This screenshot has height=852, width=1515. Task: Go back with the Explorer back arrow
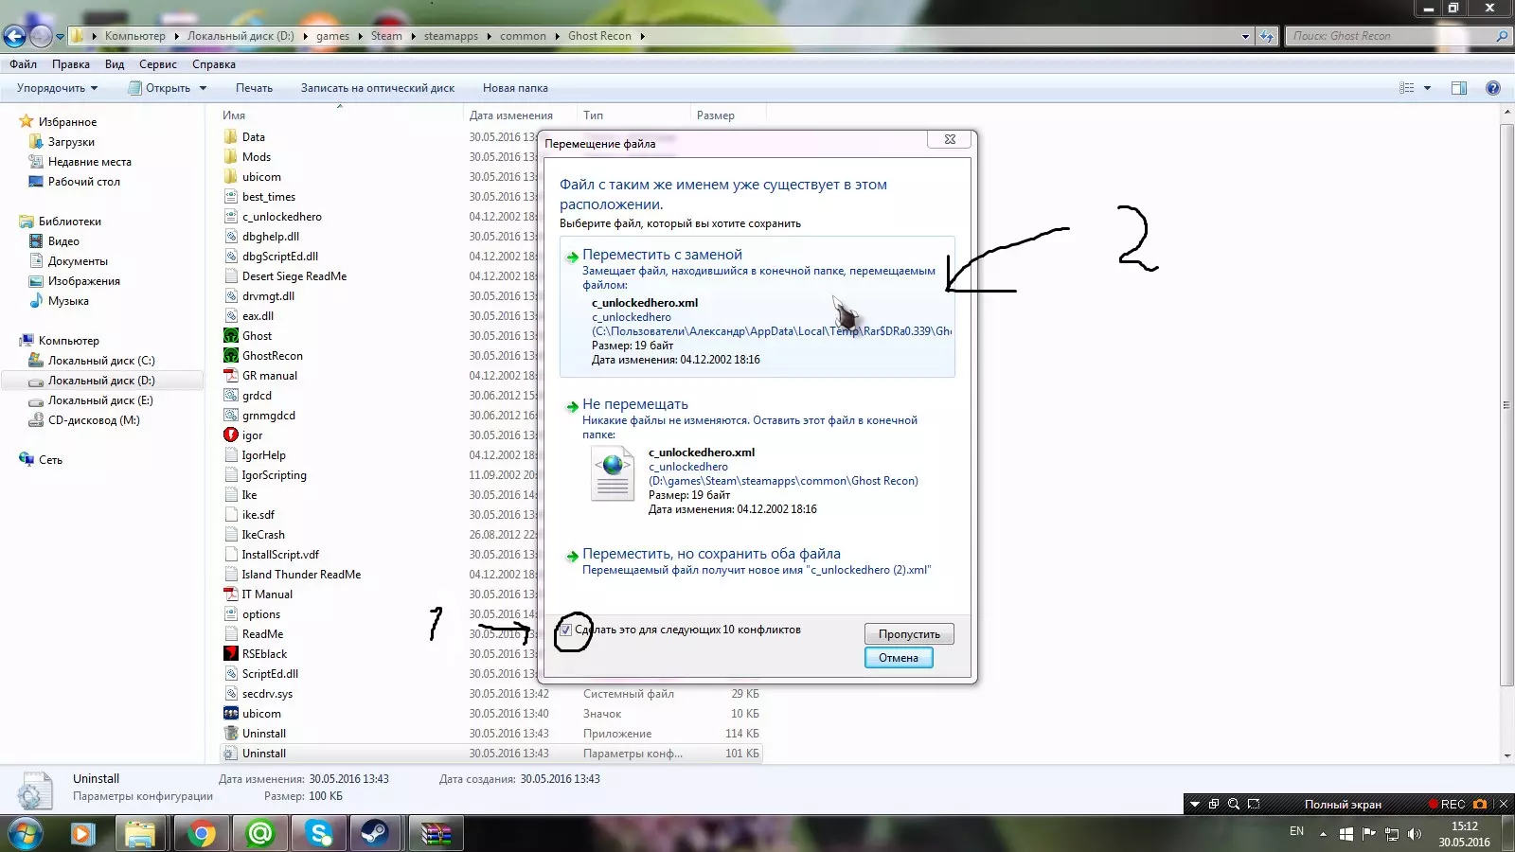tap(14, 36)
